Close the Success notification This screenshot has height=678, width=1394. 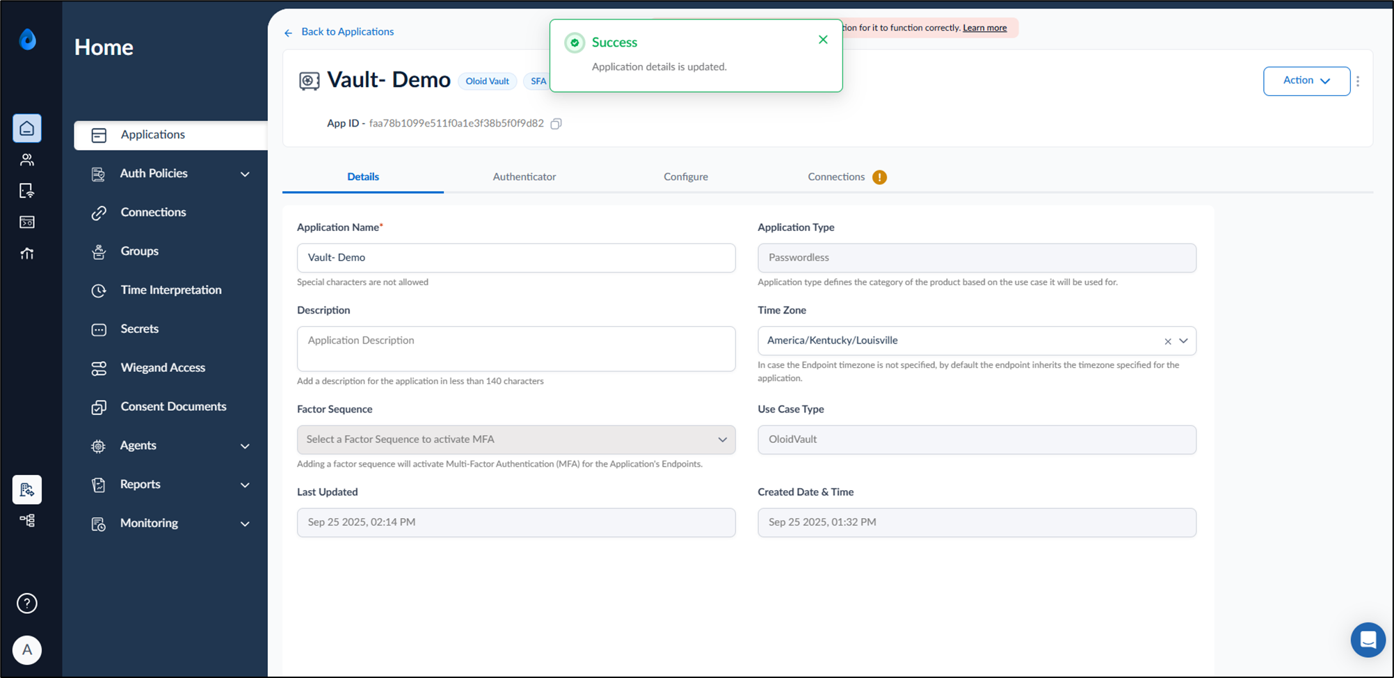823,40
